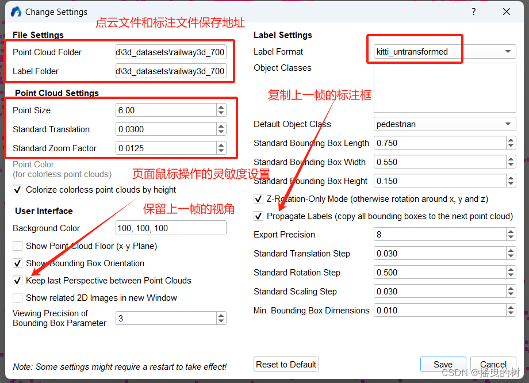Decrease Standard Bounding Box Height

coord(511,184)
